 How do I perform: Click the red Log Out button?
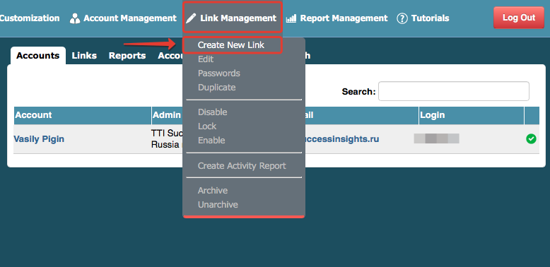click(519, 18)
